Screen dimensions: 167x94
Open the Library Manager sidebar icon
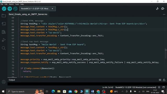pos(4,32)
